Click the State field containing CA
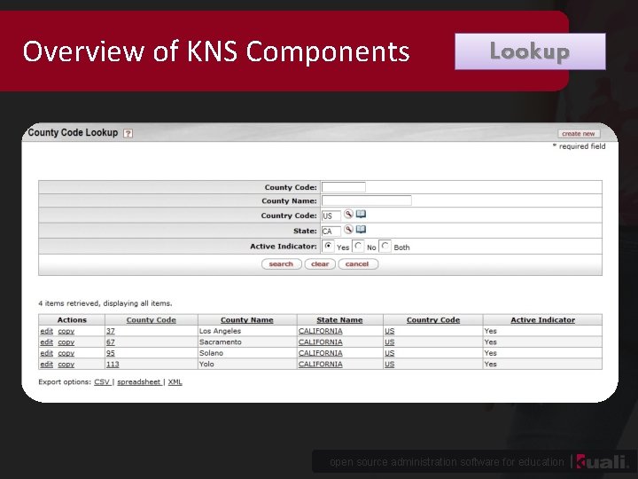This screenshot has height=479, width=638. [331, 232]
